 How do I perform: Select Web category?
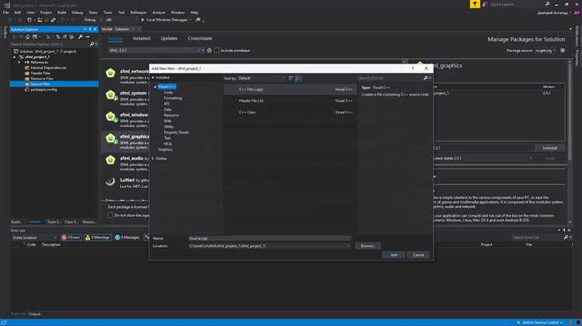[168, 121]
